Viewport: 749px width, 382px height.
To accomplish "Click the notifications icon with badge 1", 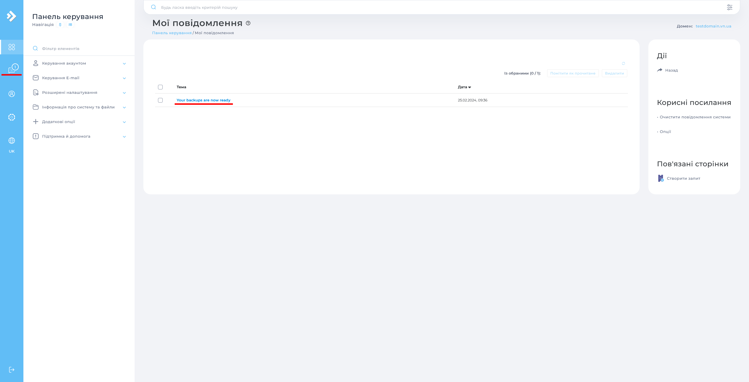I will coord(12,67).
